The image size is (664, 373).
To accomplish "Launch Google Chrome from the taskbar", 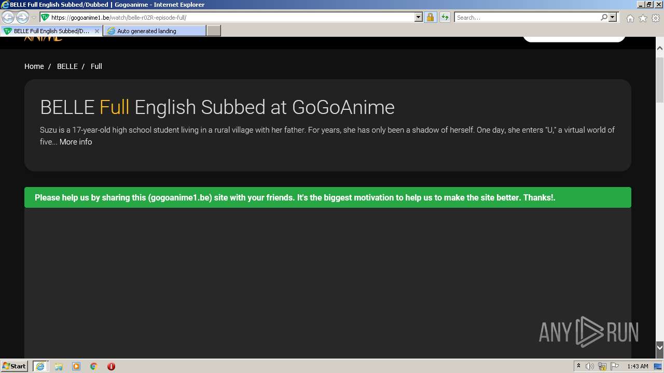I will 94,366.
